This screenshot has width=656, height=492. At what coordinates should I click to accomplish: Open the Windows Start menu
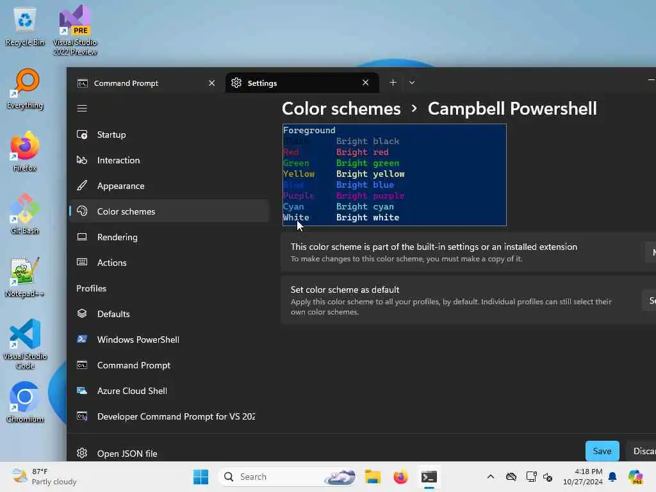(x=201, y=477)
